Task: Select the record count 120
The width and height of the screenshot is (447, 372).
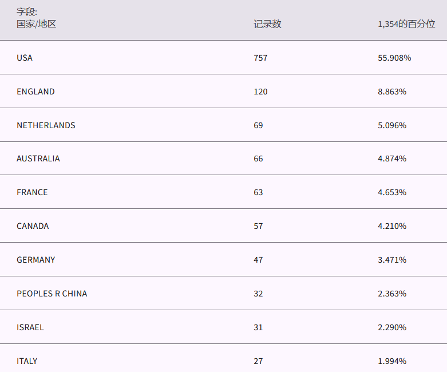Action: click(260, 92)
